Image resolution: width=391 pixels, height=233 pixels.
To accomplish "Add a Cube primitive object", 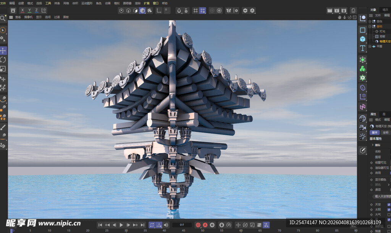I will pos(362,39).
